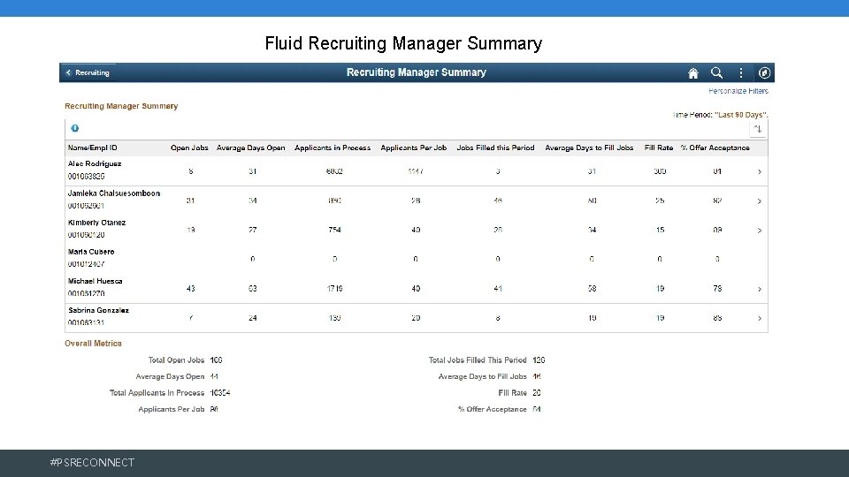The image size is (849, 477).
Task: Click the Applicants Per Job column header
Action: coord(414,148)
